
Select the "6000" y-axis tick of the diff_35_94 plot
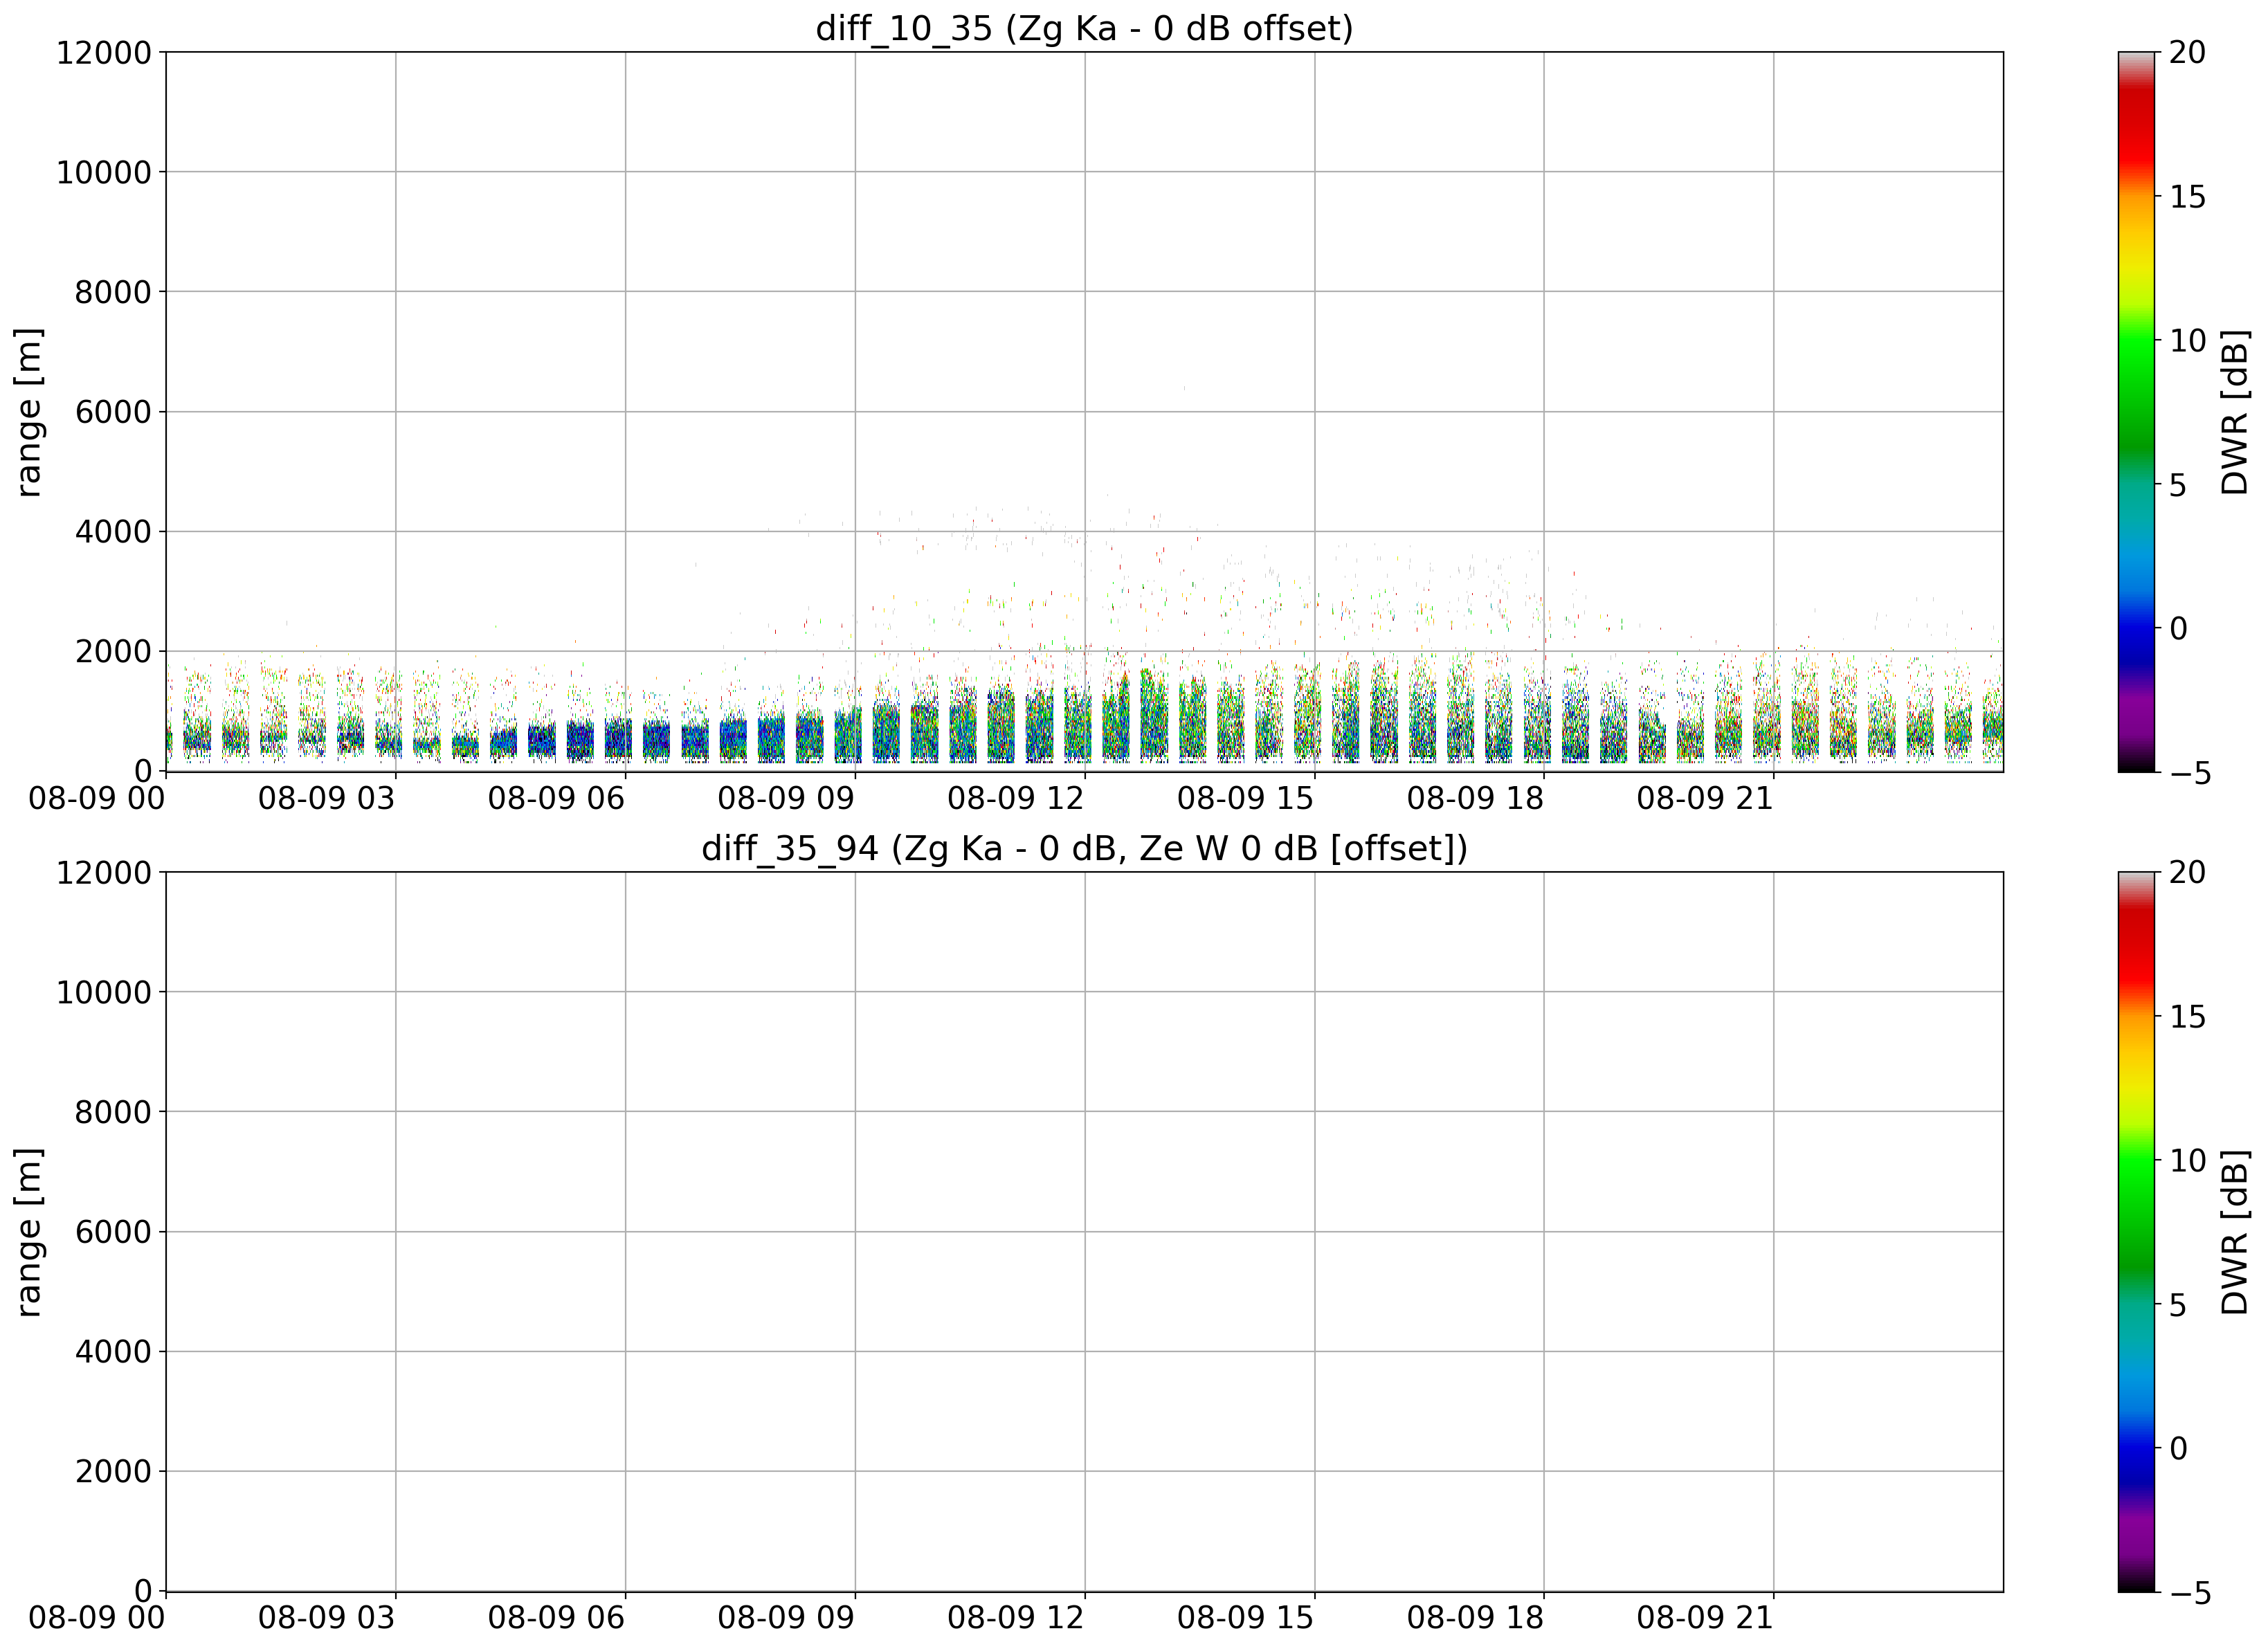113,1232
